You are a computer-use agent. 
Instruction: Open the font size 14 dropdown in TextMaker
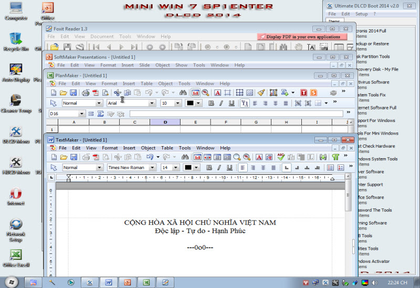(x=176, y=168)
